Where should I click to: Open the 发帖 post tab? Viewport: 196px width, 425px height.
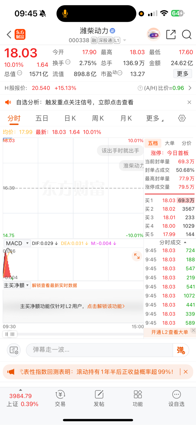pyautogui.click(x=99, y=398)
